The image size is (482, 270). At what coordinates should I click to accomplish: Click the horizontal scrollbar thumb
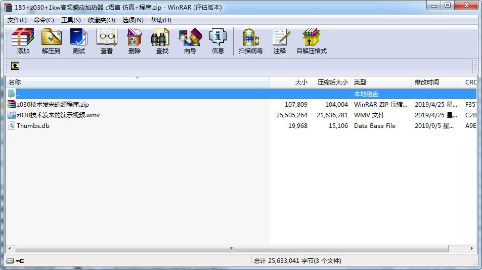click(x=232, y=248)
